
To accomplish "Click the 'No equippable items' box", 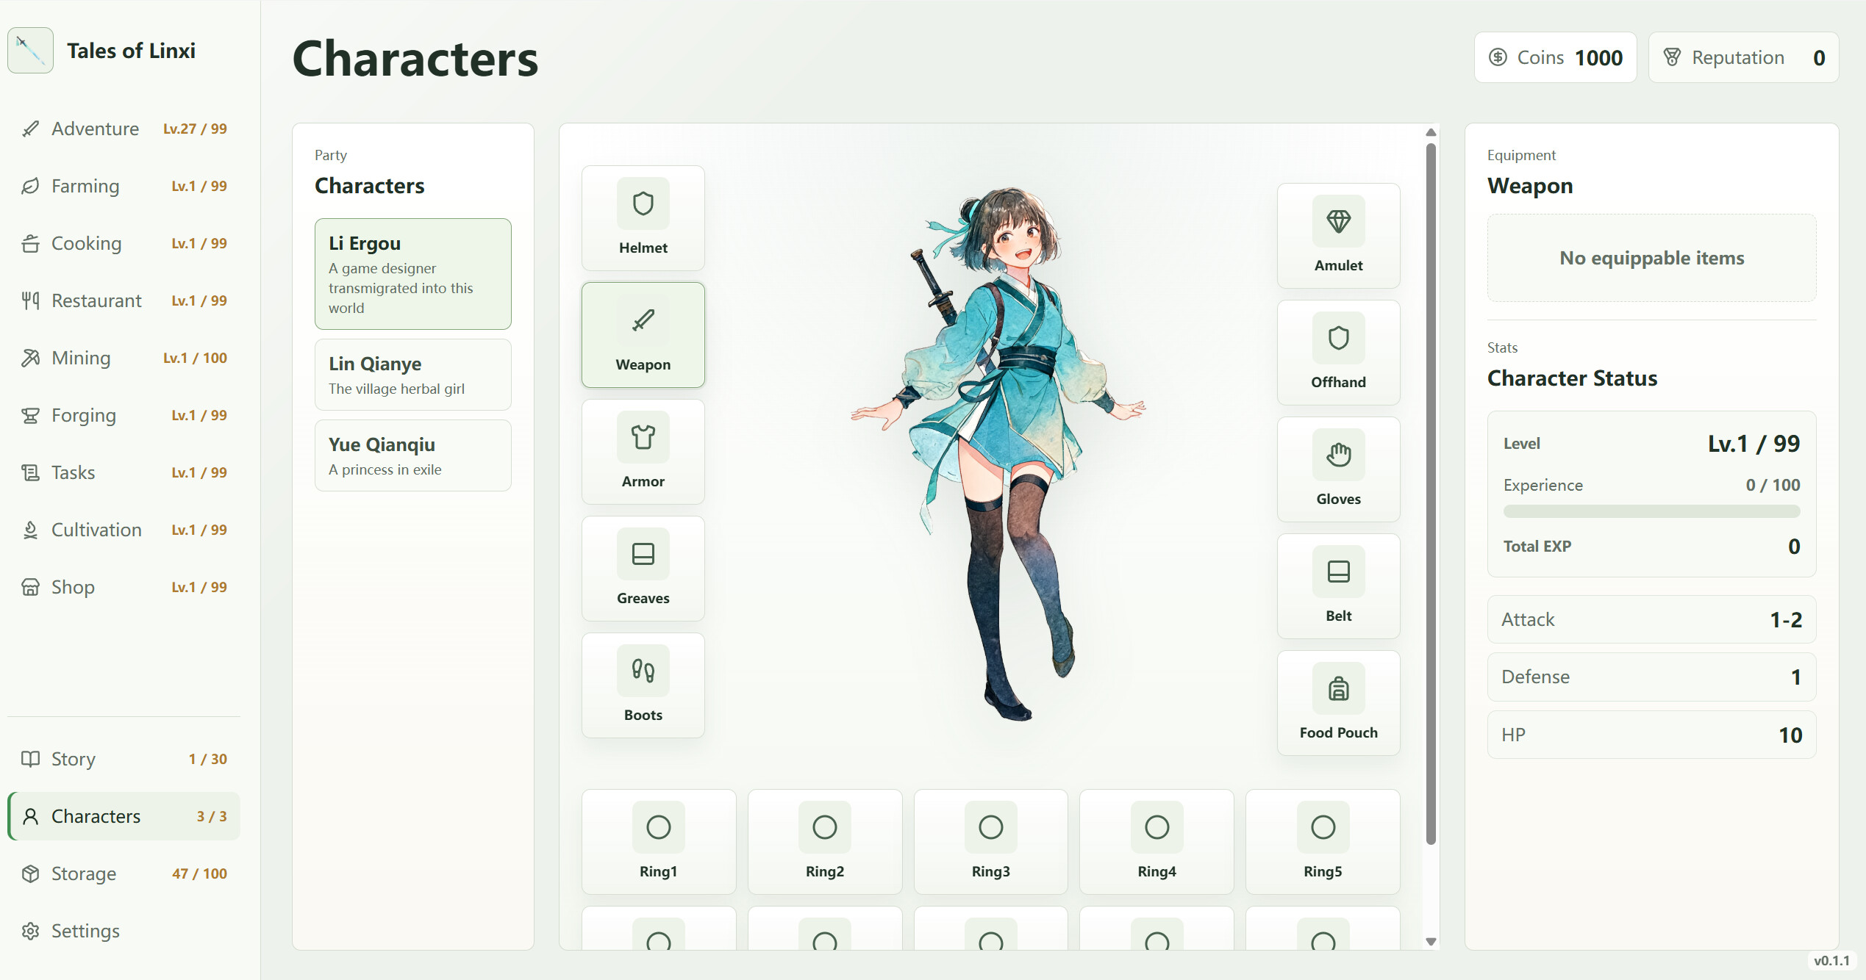I will (1651, 258).
